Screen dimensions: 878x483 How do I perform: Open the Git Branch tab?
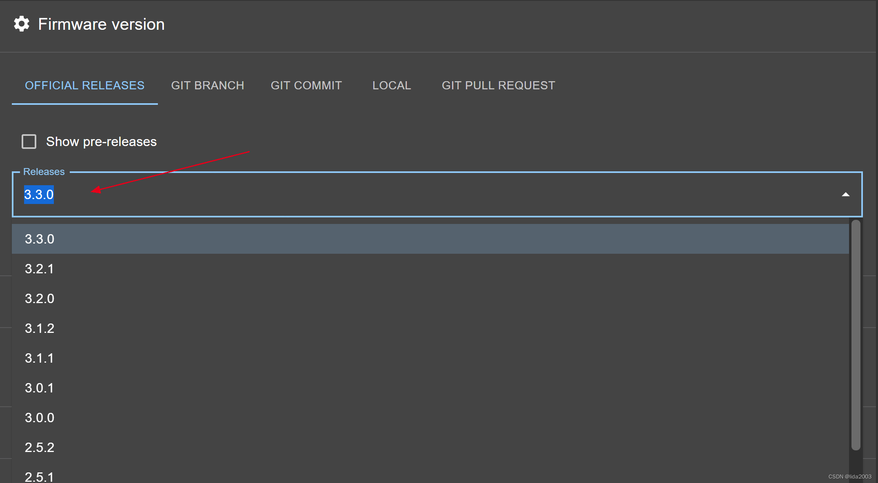coord(207,85)
